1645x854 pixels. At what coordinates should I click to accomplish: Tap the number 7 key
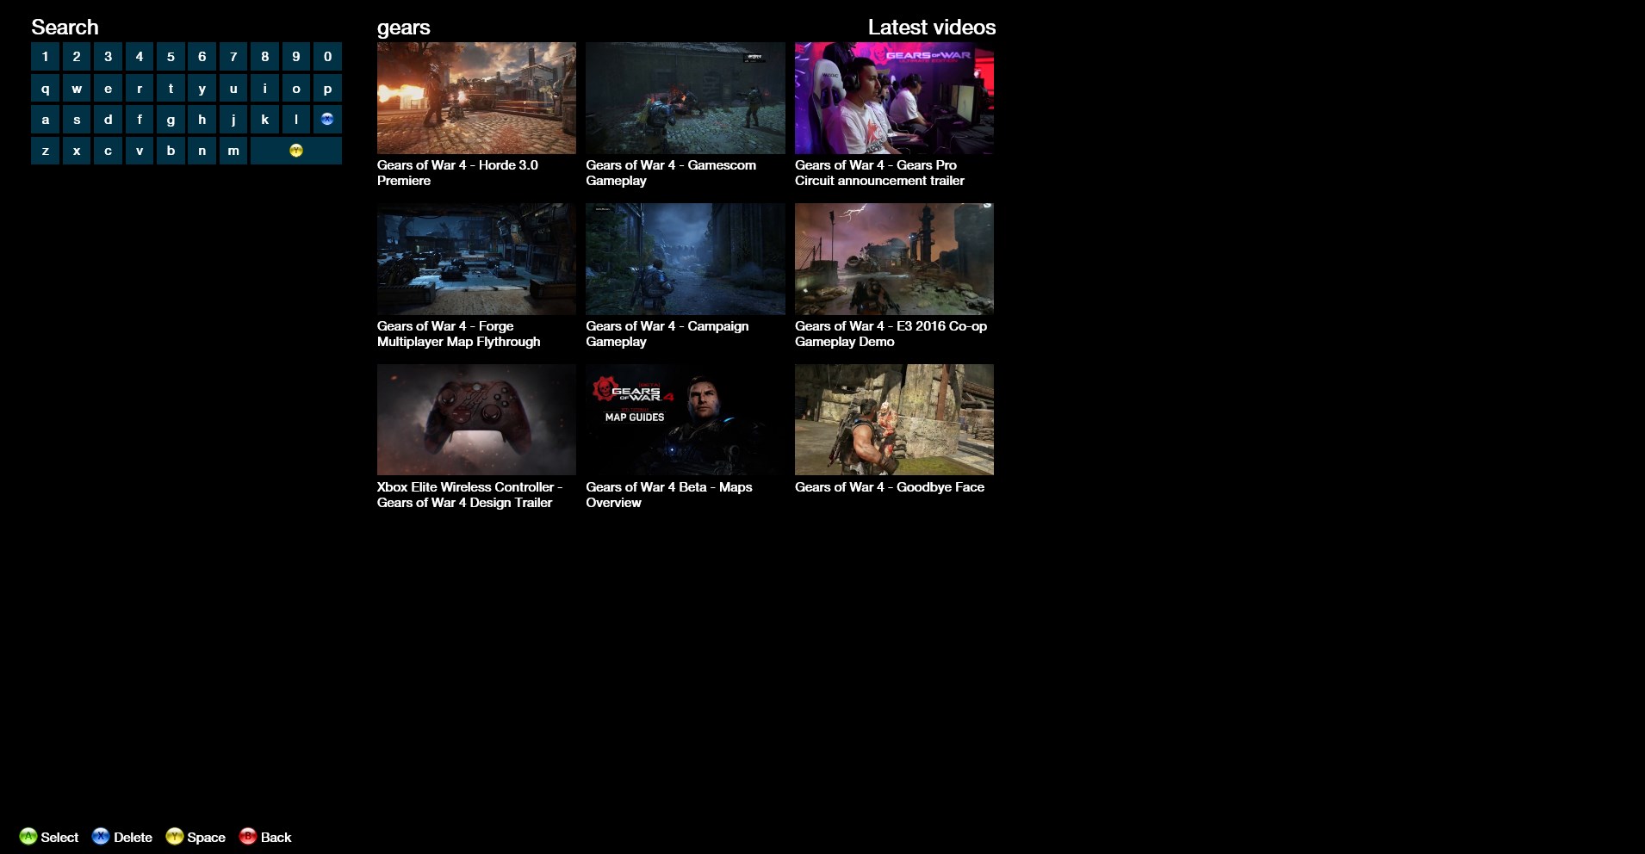[233, 57]
